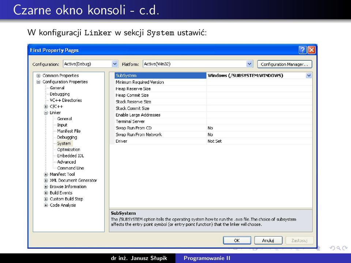Click the Beamer back navigation arrow
The width and height of the screenshot is (351, 263).
(332, 248)
